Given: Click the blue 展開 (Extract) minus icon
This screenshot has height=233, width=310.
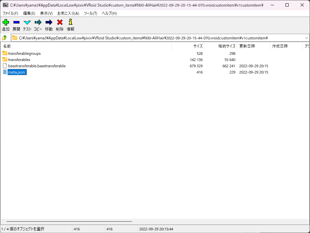Looking at the screenshot, I should click(x=16, y=22).
